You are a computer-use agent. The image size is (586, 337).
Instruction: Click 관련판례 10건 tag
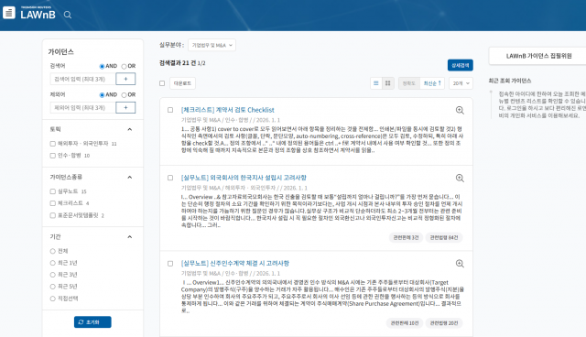(x=405, y=323)
